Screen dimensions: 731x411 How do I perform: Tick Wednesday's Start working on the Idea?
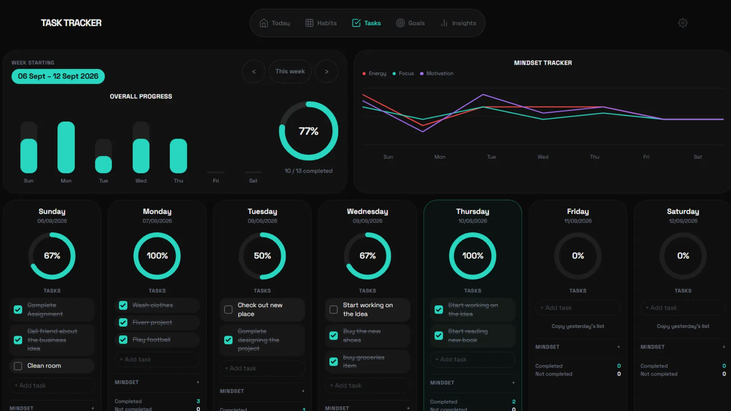pyautogui.click(x=334, y=309)
